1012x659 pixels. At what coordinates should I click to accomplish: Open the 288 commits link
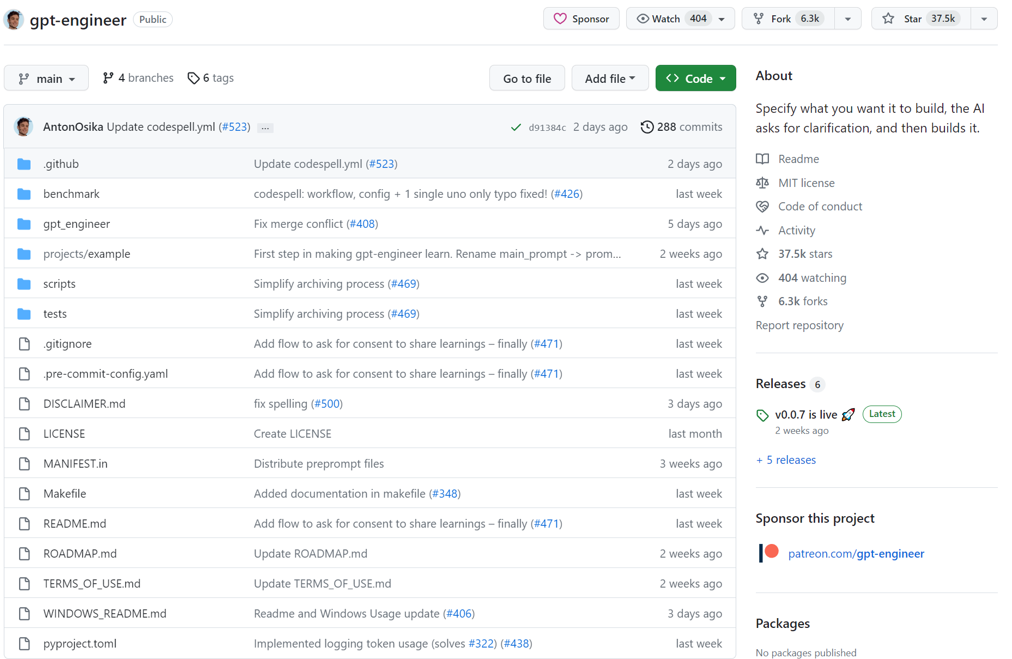[682, 127]
